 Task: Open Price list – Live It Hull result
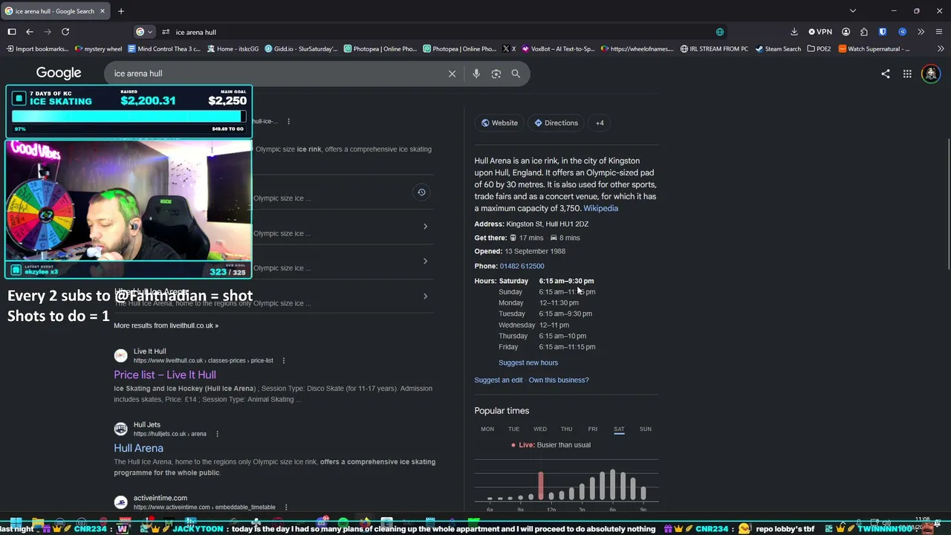[165, 374]
